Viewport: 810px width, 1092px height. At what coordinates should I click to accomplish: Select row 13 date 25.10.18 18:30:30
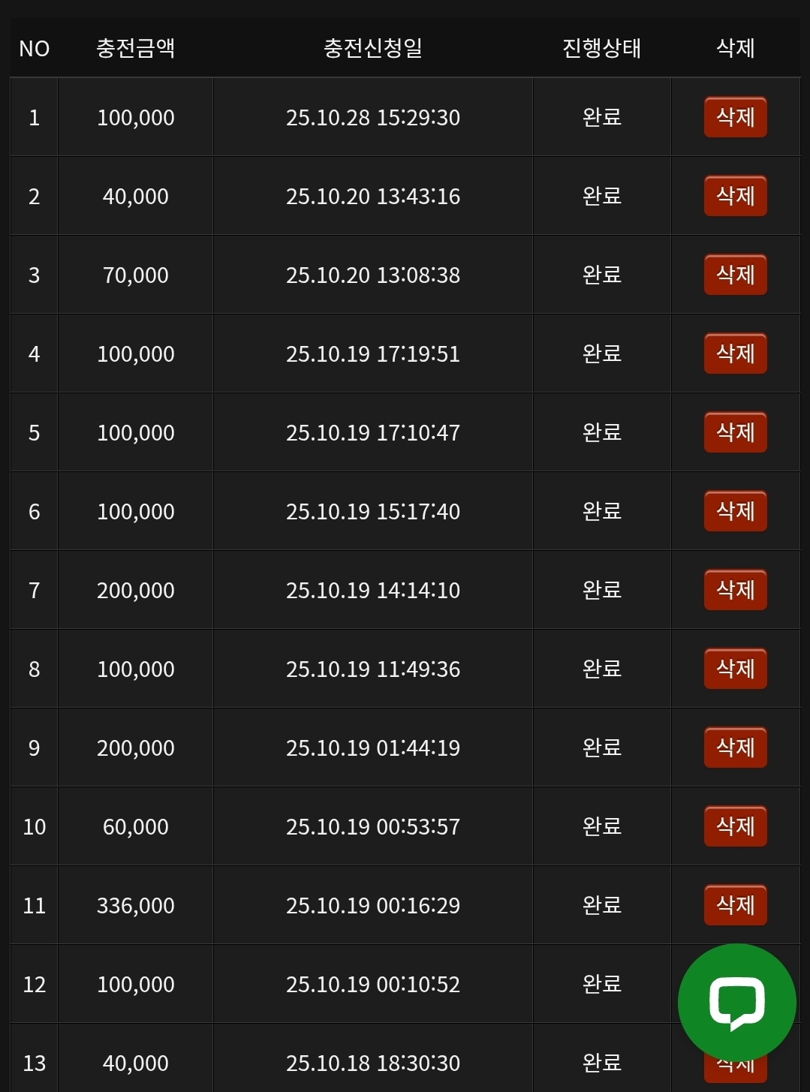pos(373,1063)
